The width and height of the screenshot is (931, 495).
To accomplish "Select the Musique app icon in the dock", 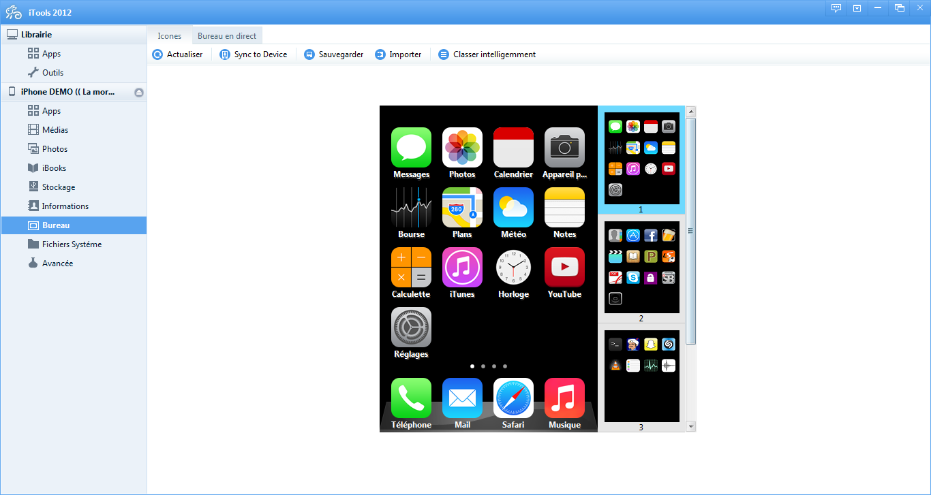I will pyautogui.click(x=564, y=398).
